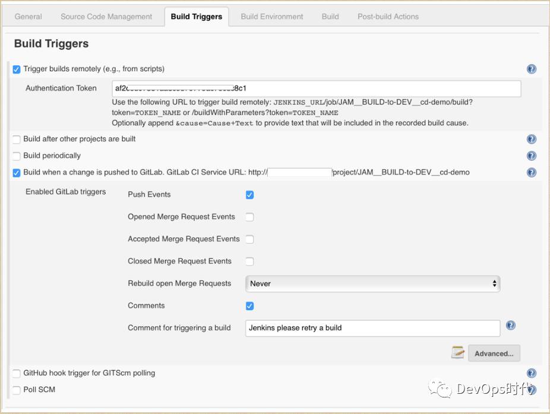
Task: Switch to Source Code Management tab
Action: click(x=106, y=17)
